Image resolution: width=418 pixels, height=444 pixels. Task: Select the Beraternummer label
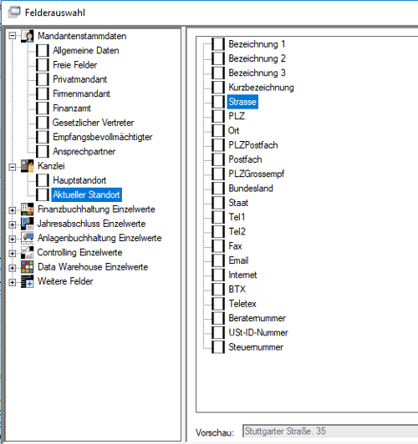click(257, 318)
